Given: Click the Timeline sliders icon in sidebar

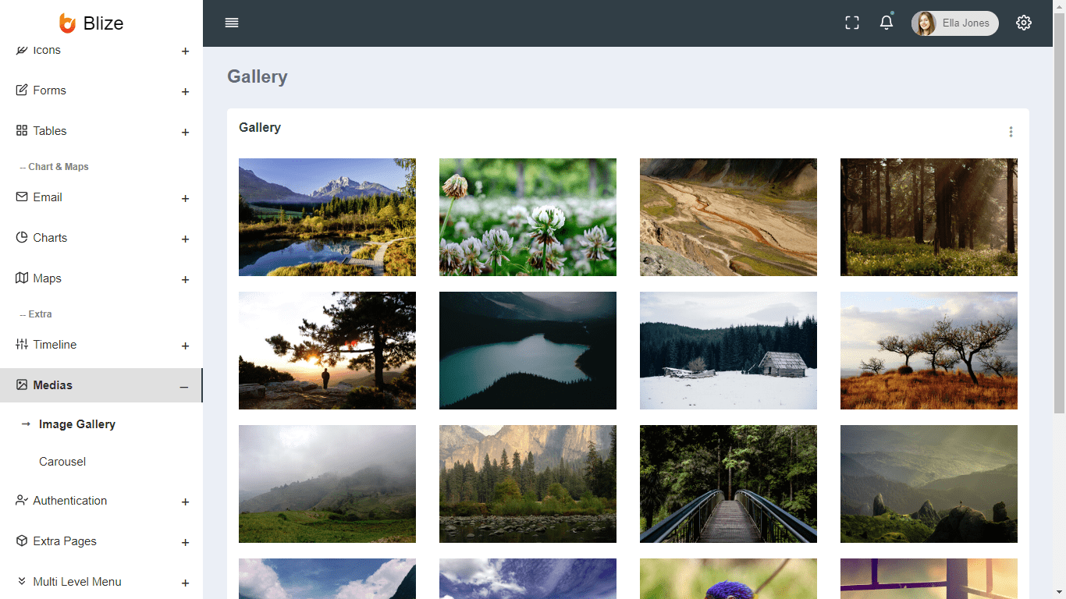Looking at the screenshot, I should click(x=22, y=344).
